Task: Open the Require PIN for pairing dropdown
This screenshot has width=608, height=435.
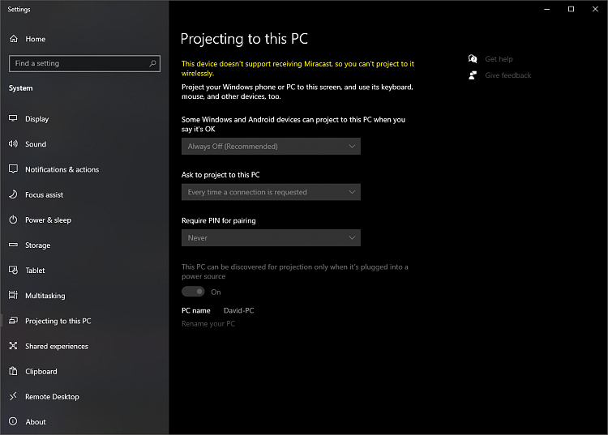Action: (271, 238)
